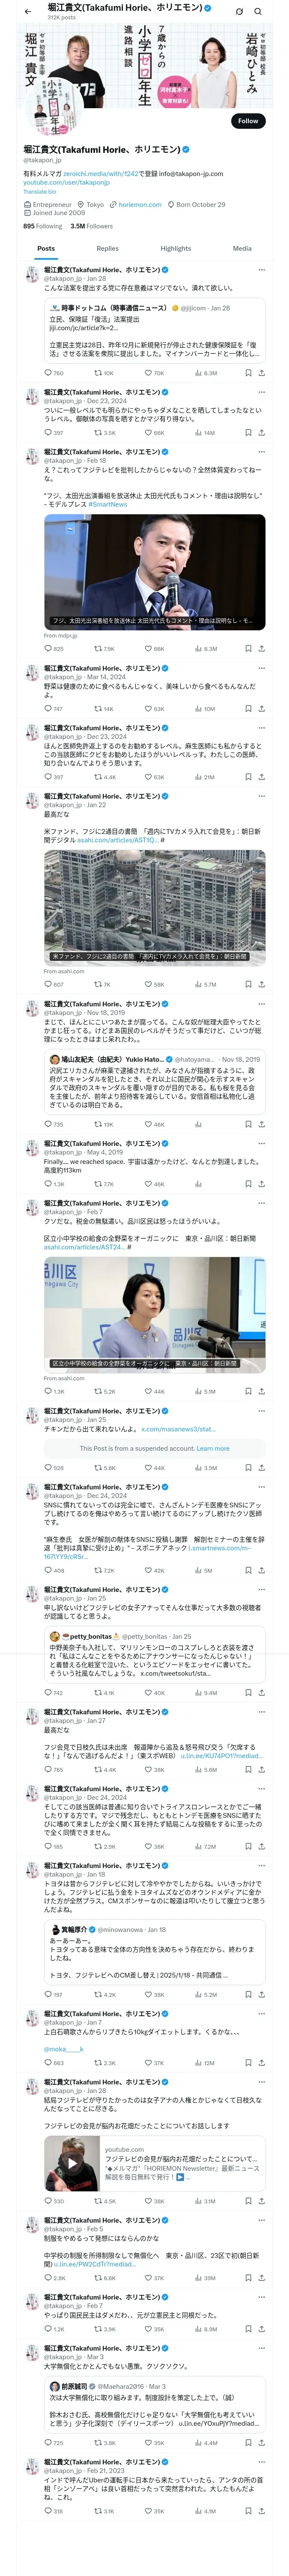Screen dimensions: 289x2576
Task: Switch to the Replies tab
Action: point(107,248)
